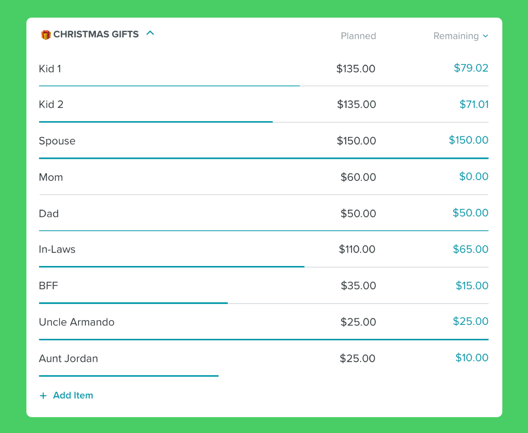
Task: Click Spouse's remaining amount $150.00
Action: (469, 140)
